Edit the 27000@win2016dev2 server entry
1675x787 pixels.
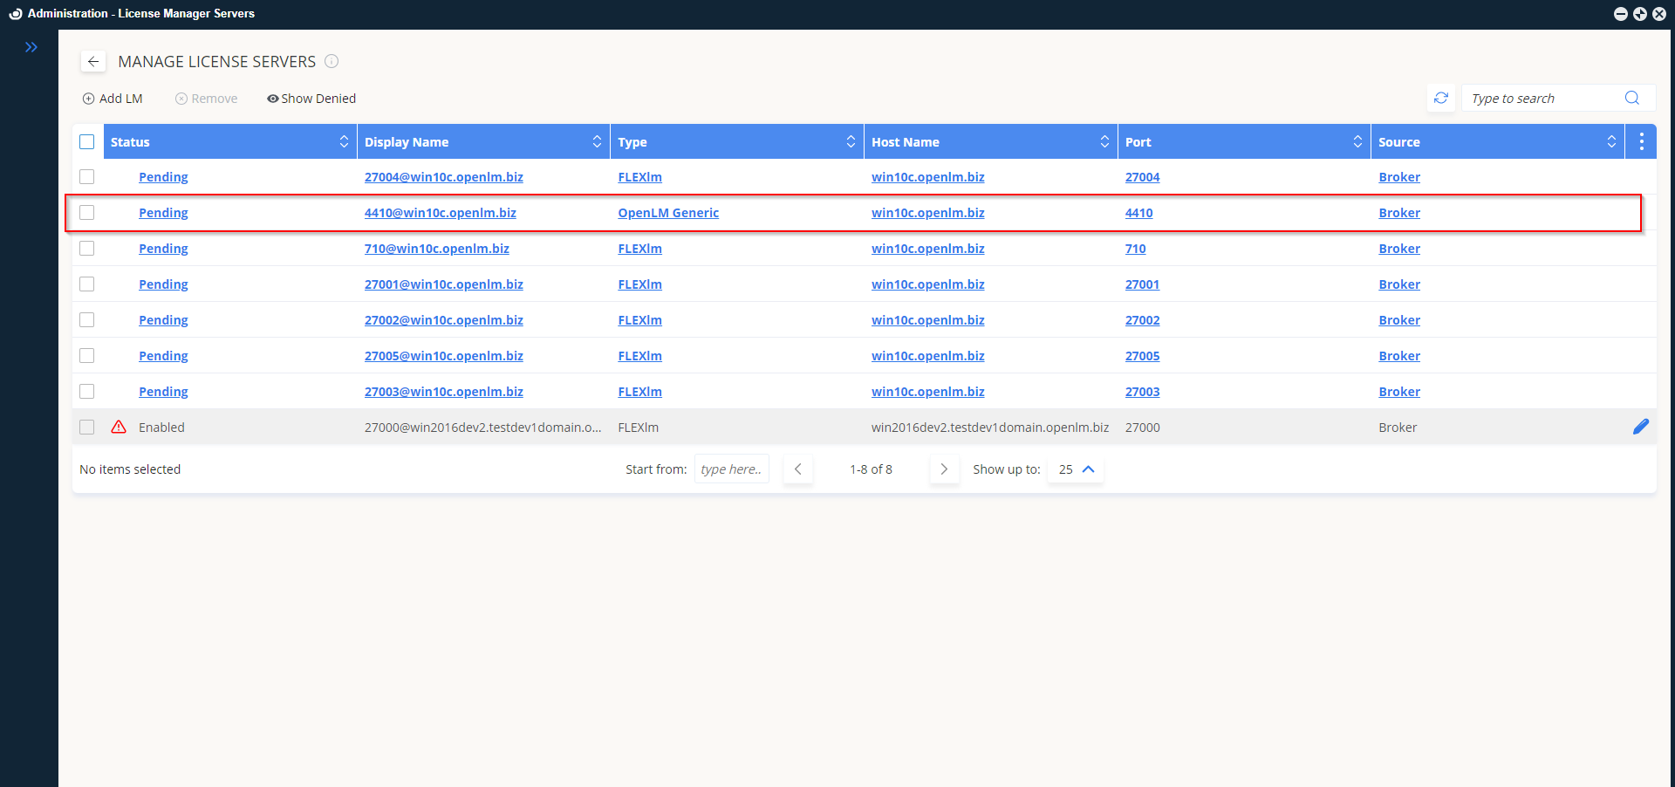[x=1641, y=427]
